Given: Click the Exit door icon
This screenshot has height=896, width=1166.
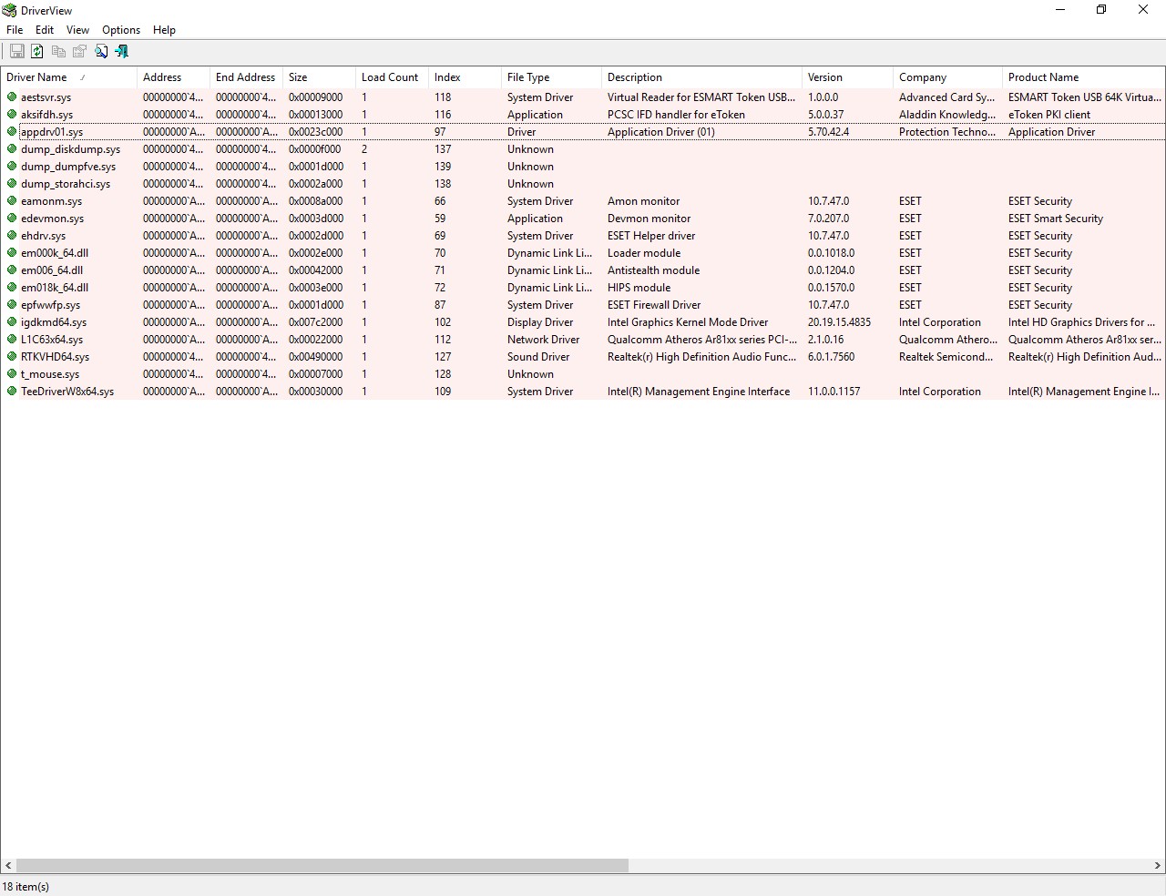Looking at the screenshot, I should click(122, 52).
